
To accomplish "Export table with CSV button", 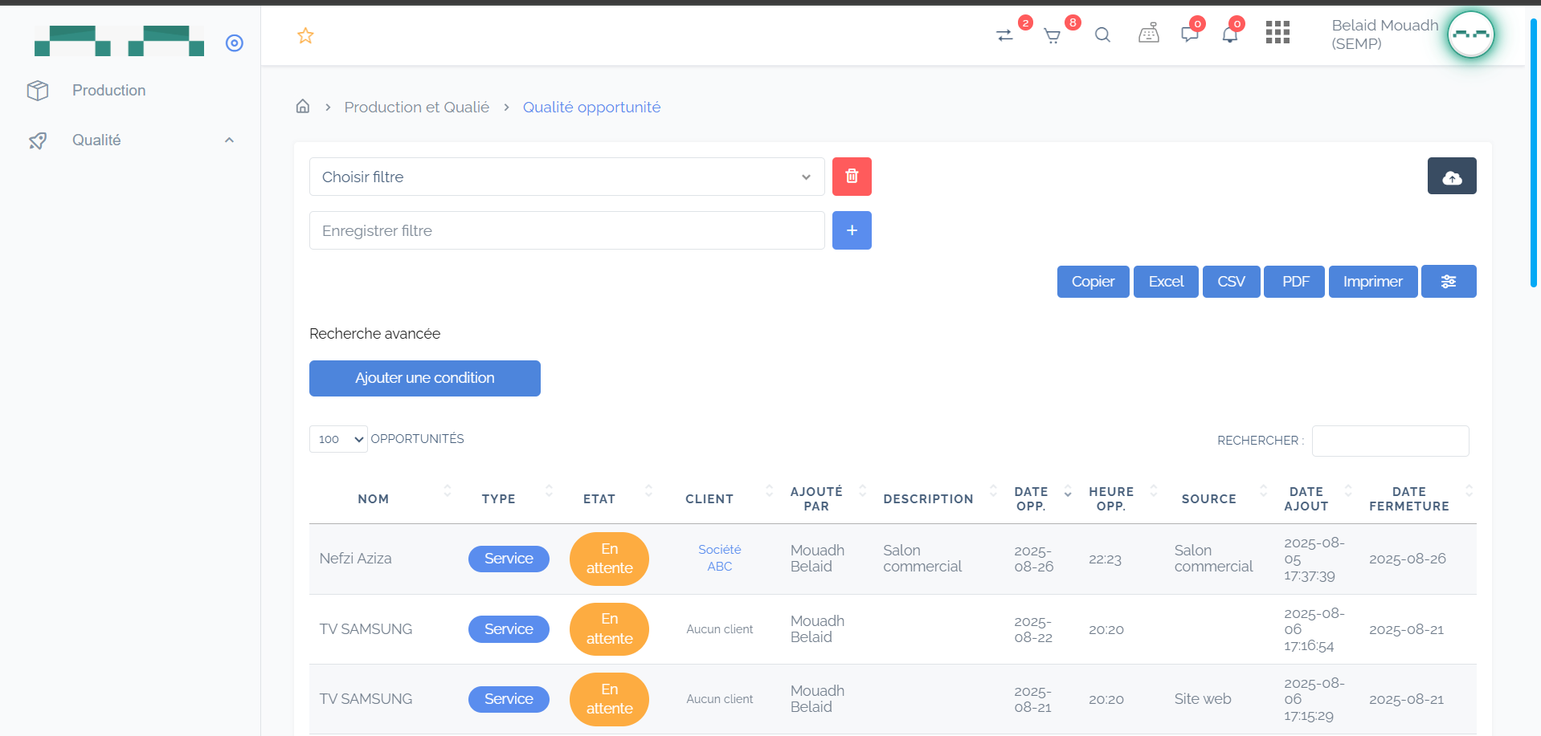I will coord(1231,282).
